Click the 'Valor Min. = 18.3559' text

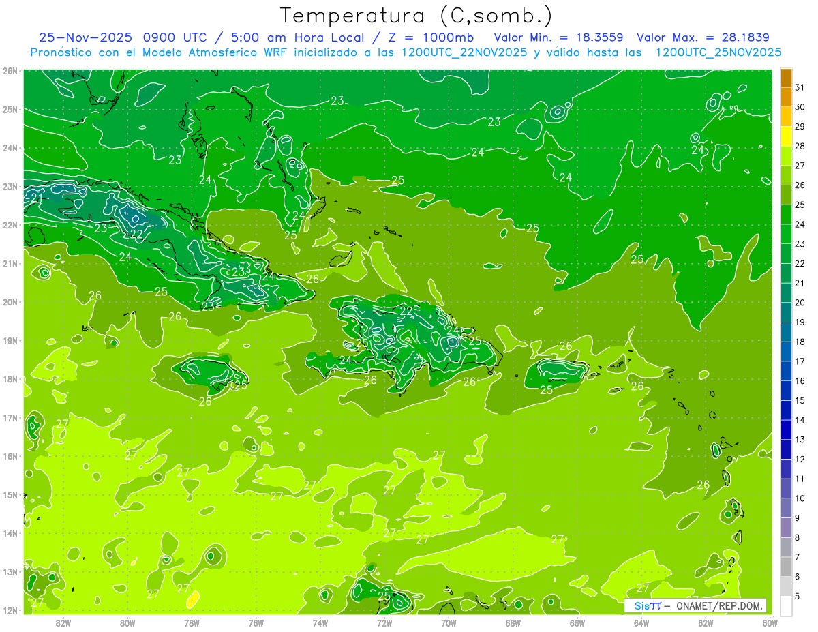click(x=558, y=37)
